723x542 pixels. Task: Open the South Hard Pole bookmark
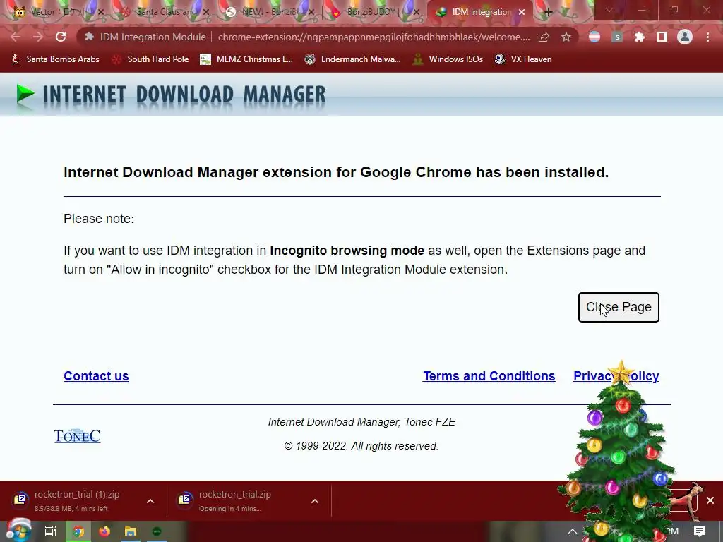(150, 59)
